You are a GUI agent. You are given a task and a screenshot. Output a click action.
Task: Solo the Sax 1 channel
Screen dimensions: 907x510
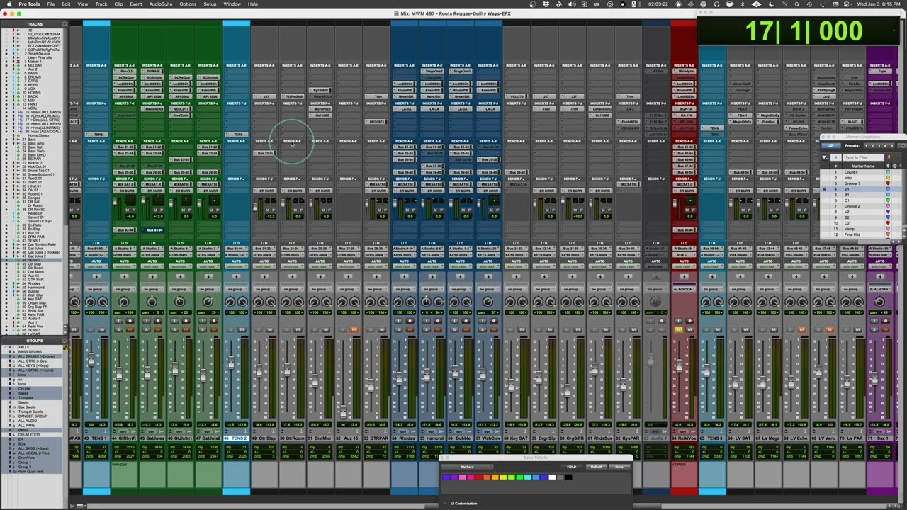pyautogui.click(x=874, y=329)
